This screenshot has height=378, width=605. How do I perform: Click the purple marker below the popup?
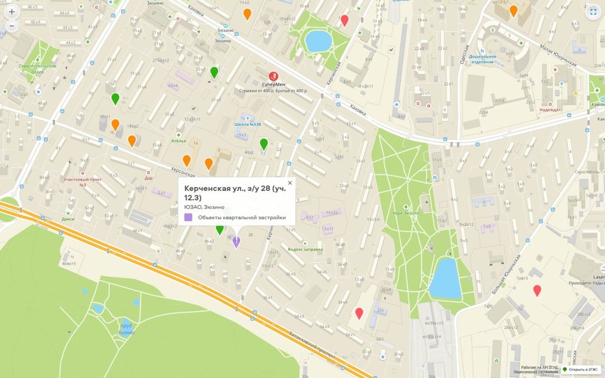(x=236, y=241)
